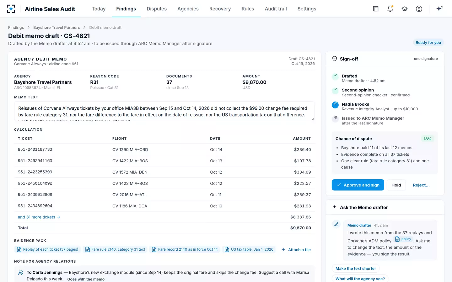Click flight CV 1572 MIA–DEN
The height and width of the screenshot is (282, 452).
pos(130,172)
